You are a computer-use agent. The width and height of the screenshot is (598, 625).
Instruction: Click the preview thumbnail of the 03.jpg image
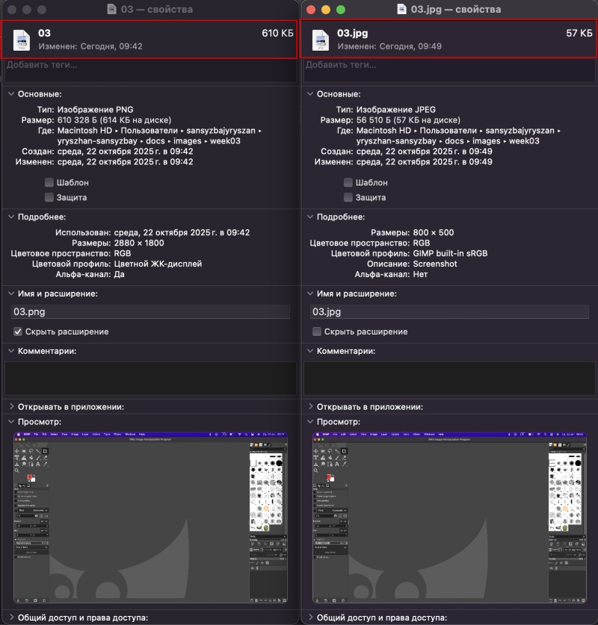[x=449, y=517]
